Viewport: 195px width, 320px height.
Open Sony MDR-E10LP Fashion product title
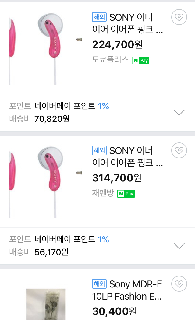coord(127,290)
